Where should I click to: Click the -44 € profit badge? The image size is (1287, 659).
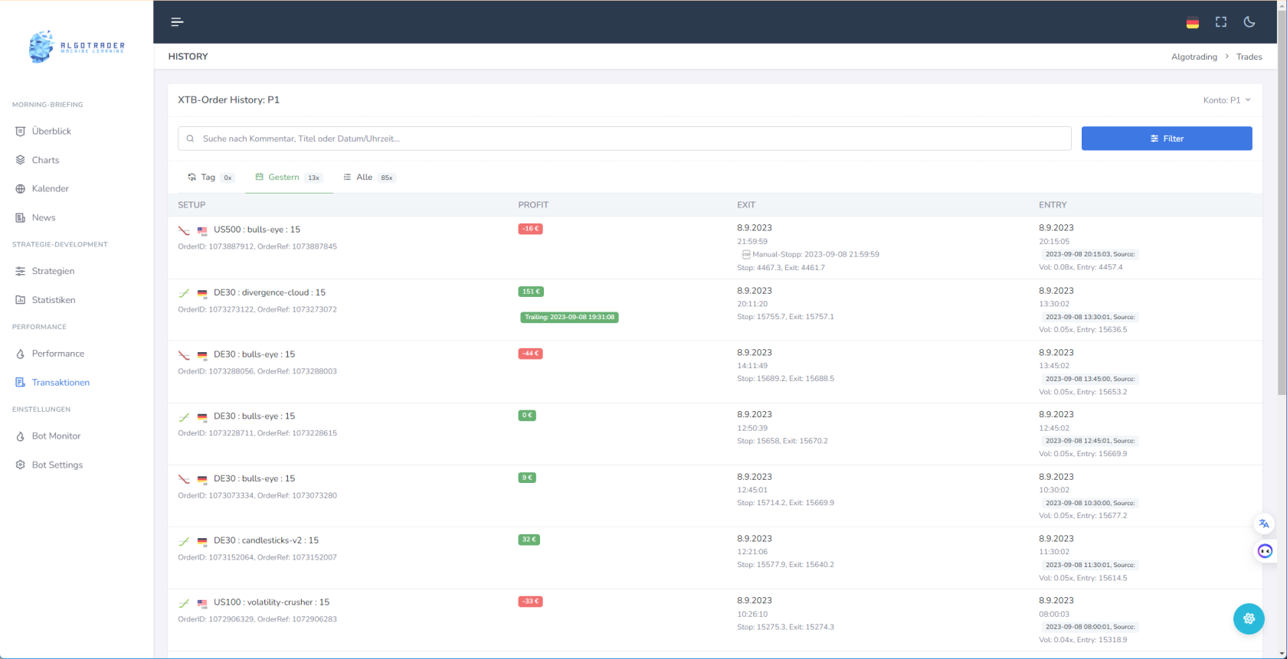530,354
